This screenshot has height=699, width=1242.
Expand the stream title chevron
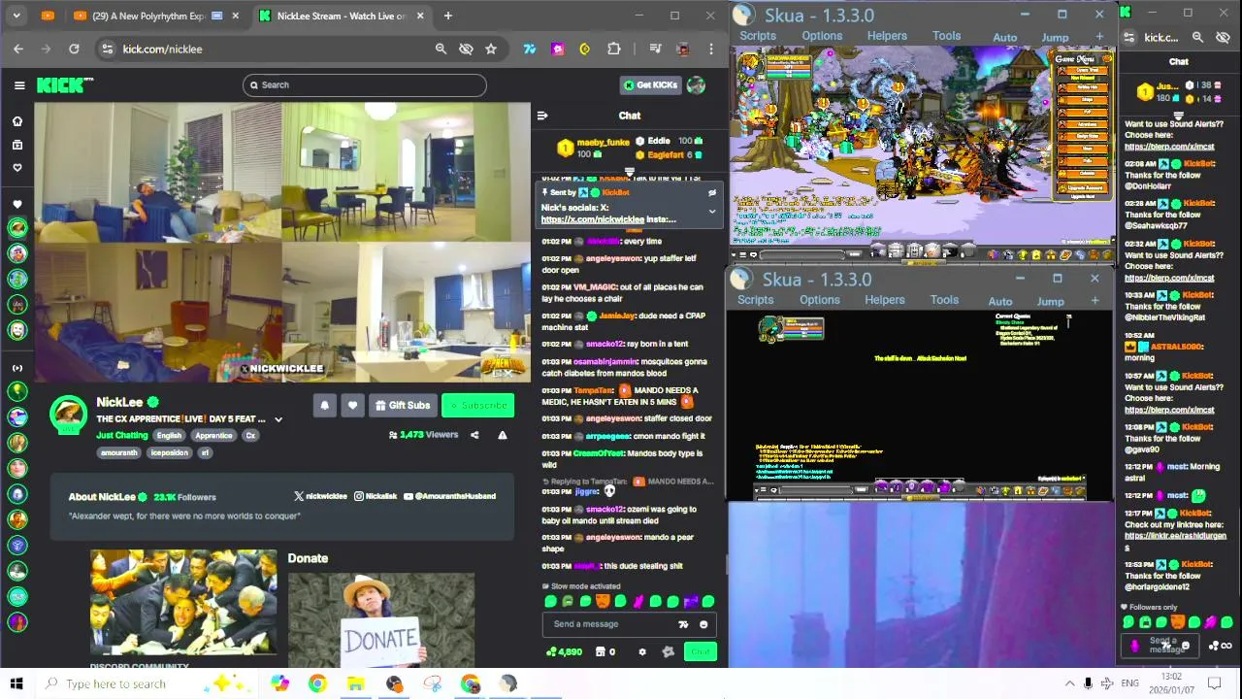point(278,419)
